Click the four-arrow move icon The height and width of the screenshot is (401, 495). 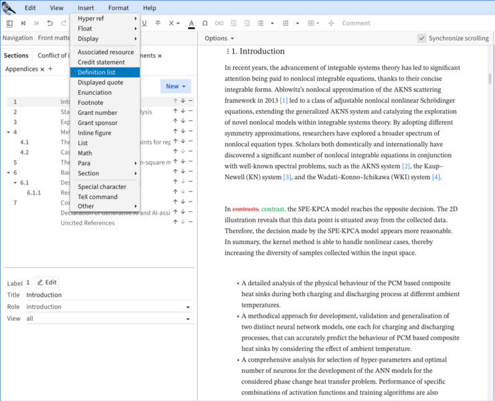coord(331,23)
